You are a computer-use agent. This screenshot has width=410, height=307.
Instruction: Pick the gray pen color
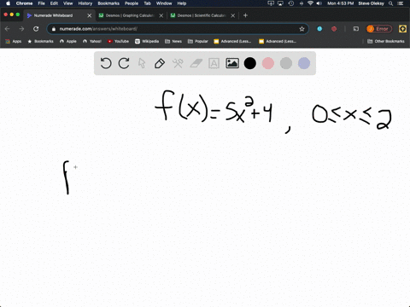click(x=286, y=63)
